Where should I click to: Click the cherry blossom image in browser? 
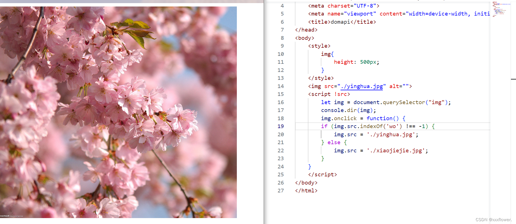118,112
